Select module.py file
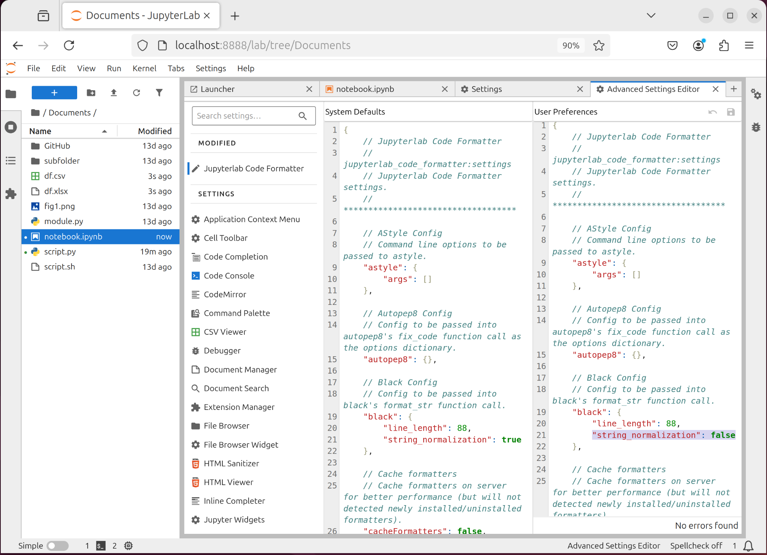767x555 pixels. [x=101, y=221]
